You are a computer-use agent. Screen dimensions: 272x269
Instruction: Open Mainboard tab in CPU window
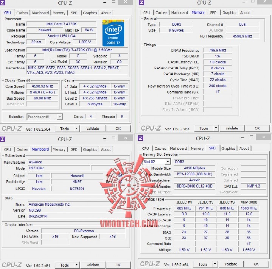[x=40, y=13]
